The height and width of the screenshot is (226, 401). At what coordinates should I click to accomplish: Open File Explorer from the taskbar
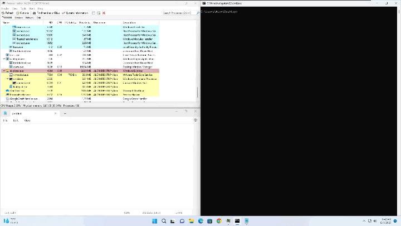click(x=191, y=221)
